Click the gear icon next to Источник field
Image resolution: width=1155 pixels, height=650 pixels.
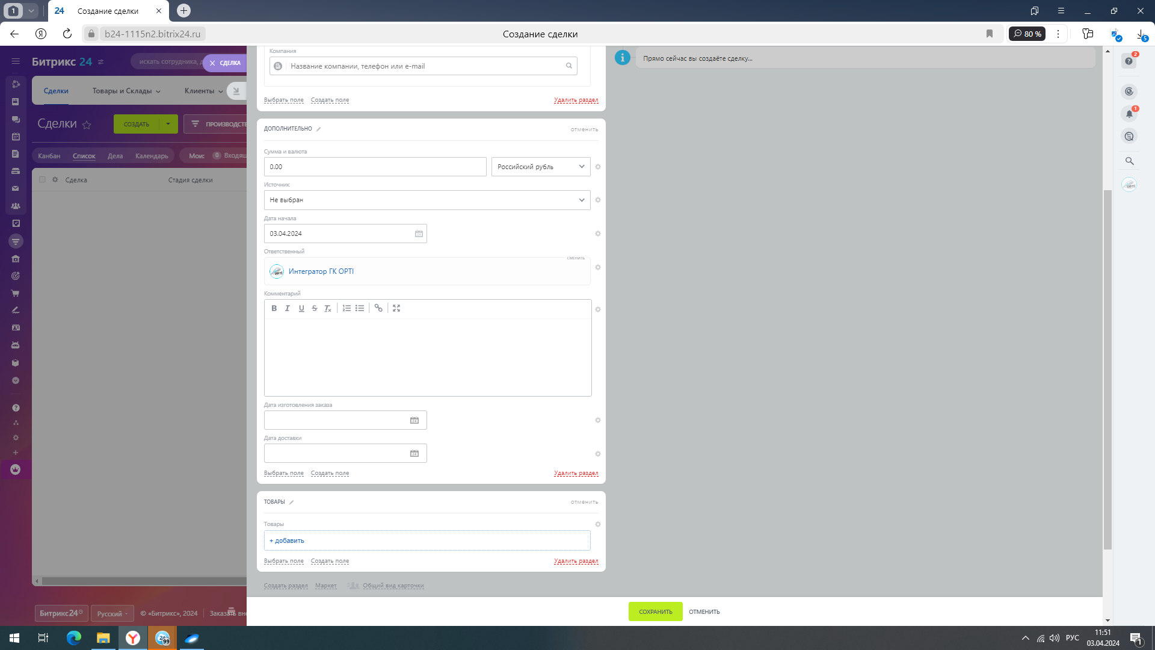point(598,200)
